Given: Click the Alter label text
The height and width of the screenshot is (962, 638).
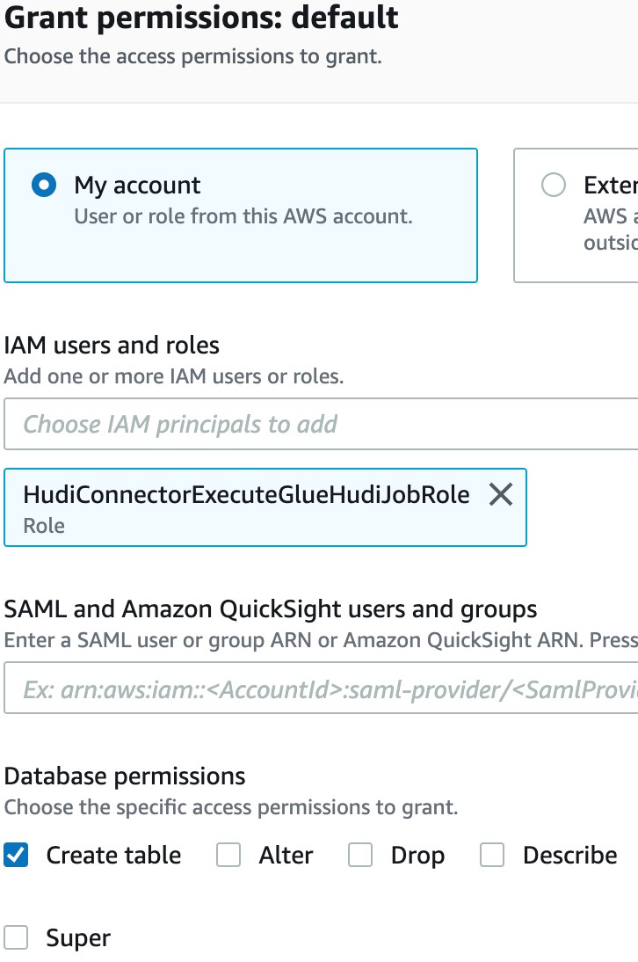Looking at the screenshot, I should point(286,855).
